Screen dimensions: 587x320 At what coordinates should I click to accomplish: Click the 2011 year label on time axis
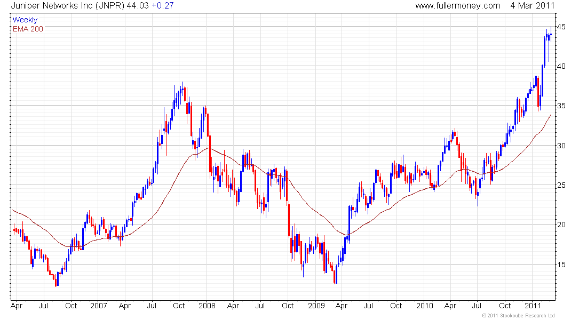point(533,306)
